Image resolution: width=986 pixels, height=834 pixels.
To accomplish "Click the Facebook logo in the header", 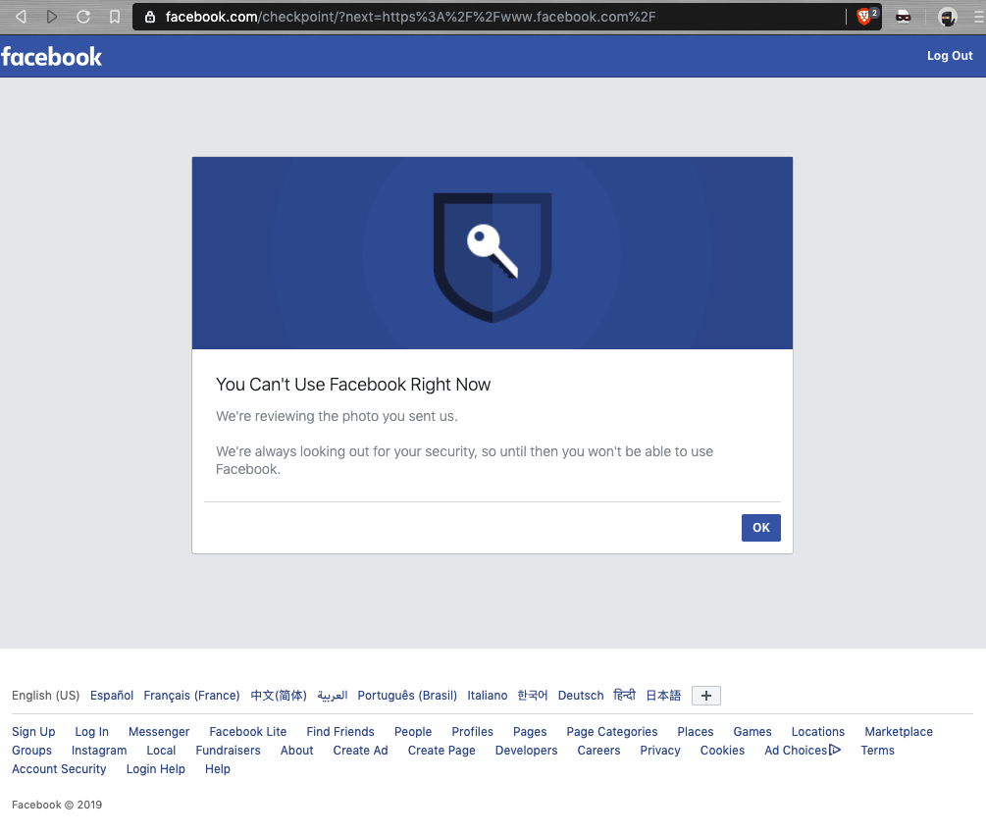I will (52, 56).
